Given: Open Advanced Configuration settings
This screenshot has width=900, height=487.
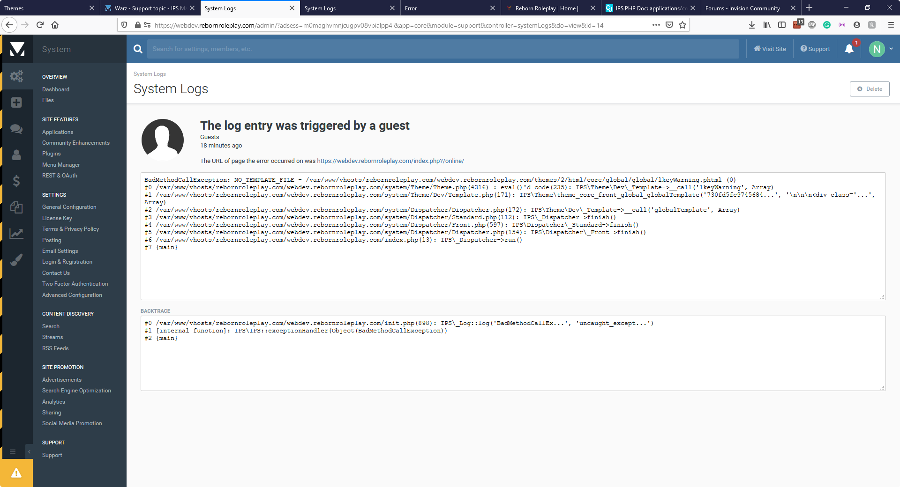Looking at the screenshot, I should point(72,295).
